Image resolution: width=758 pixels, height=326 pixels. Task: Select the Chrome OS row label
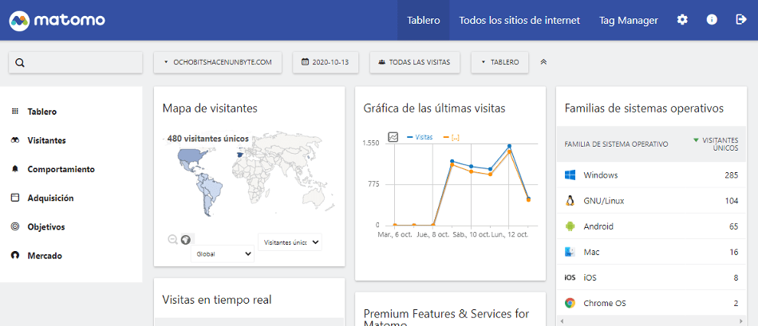(x=605, y=304)
